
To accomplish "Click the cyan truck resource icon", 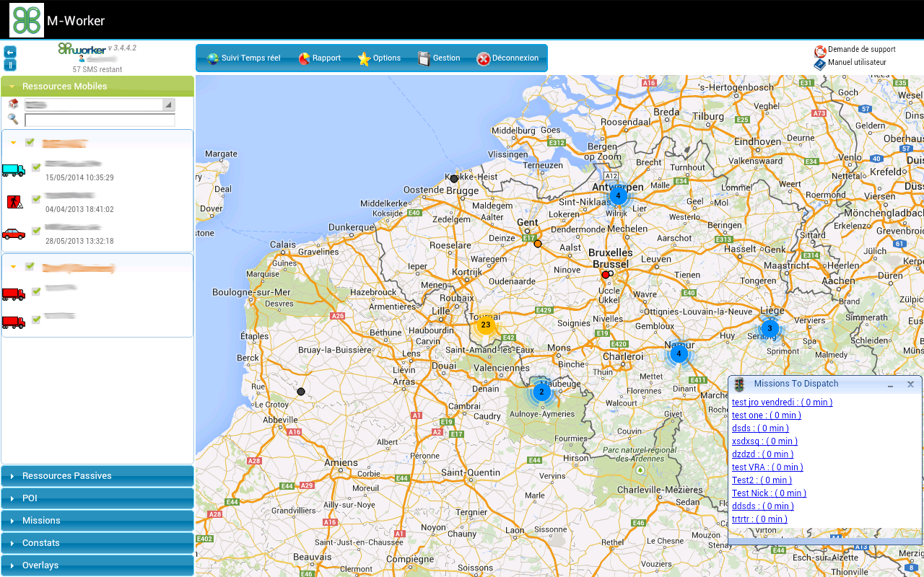I will 13,169.
